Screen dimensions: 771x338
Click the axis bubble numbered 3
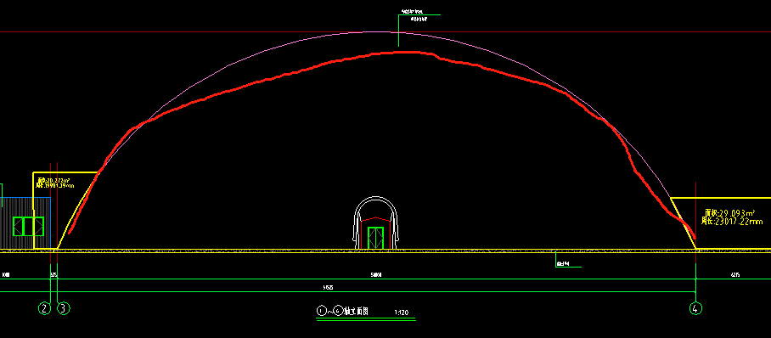click(x=64, y=308)
